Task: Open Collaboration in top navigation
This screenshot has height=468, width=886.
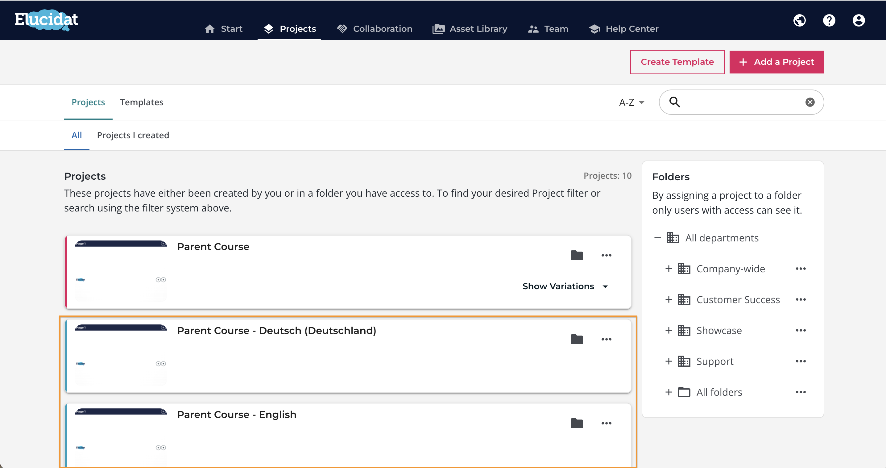Action: (x=374, y=29)
